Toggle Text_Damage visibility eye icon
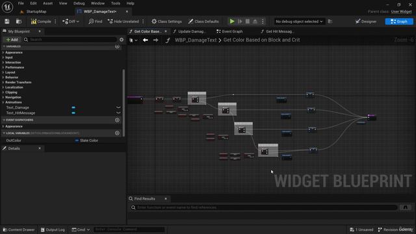The height and width of the screenshot is (234, 416). pos(118,107)
